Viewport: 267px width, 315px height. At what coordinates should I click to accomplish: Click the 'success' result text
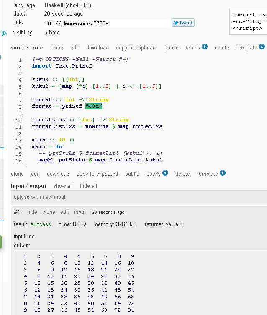(41, 224)
